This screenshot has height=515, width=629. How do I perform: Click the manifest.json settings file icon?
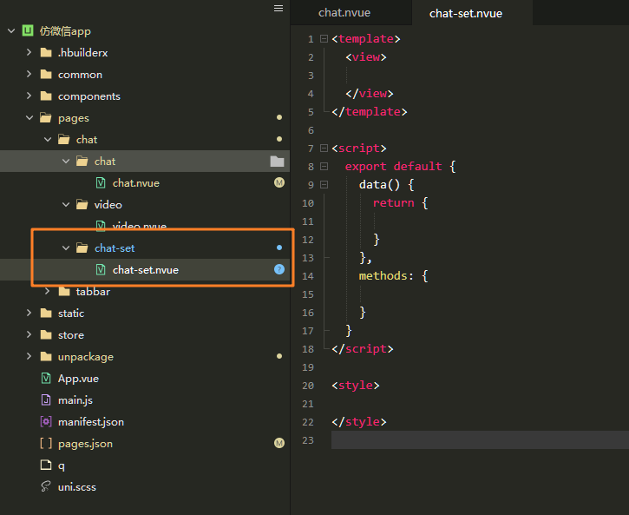[46, 421]
